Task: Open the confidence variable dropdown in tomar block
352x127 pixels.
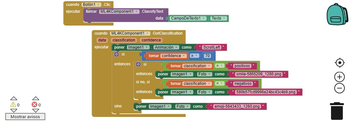Action: click(x=174, y=56)
